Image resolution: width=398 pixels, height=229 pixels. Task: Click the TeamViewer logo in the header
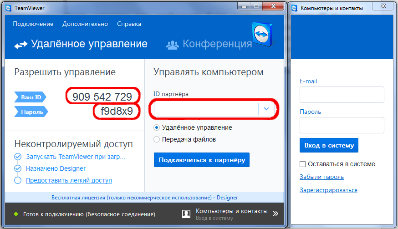pyautogui.click(x=262, y=34)
